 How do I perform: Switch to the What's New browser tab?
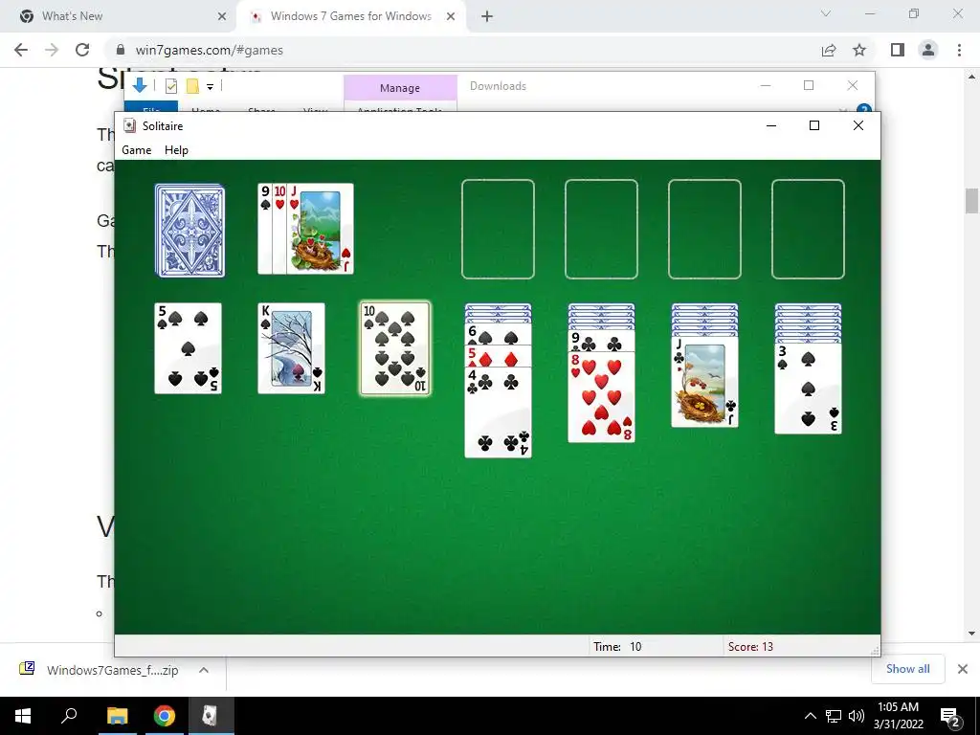tap(118, 16)
